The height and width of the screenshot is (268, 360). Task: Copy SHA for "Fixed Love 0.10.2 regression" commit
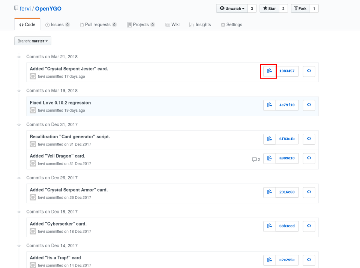[269, 105]
